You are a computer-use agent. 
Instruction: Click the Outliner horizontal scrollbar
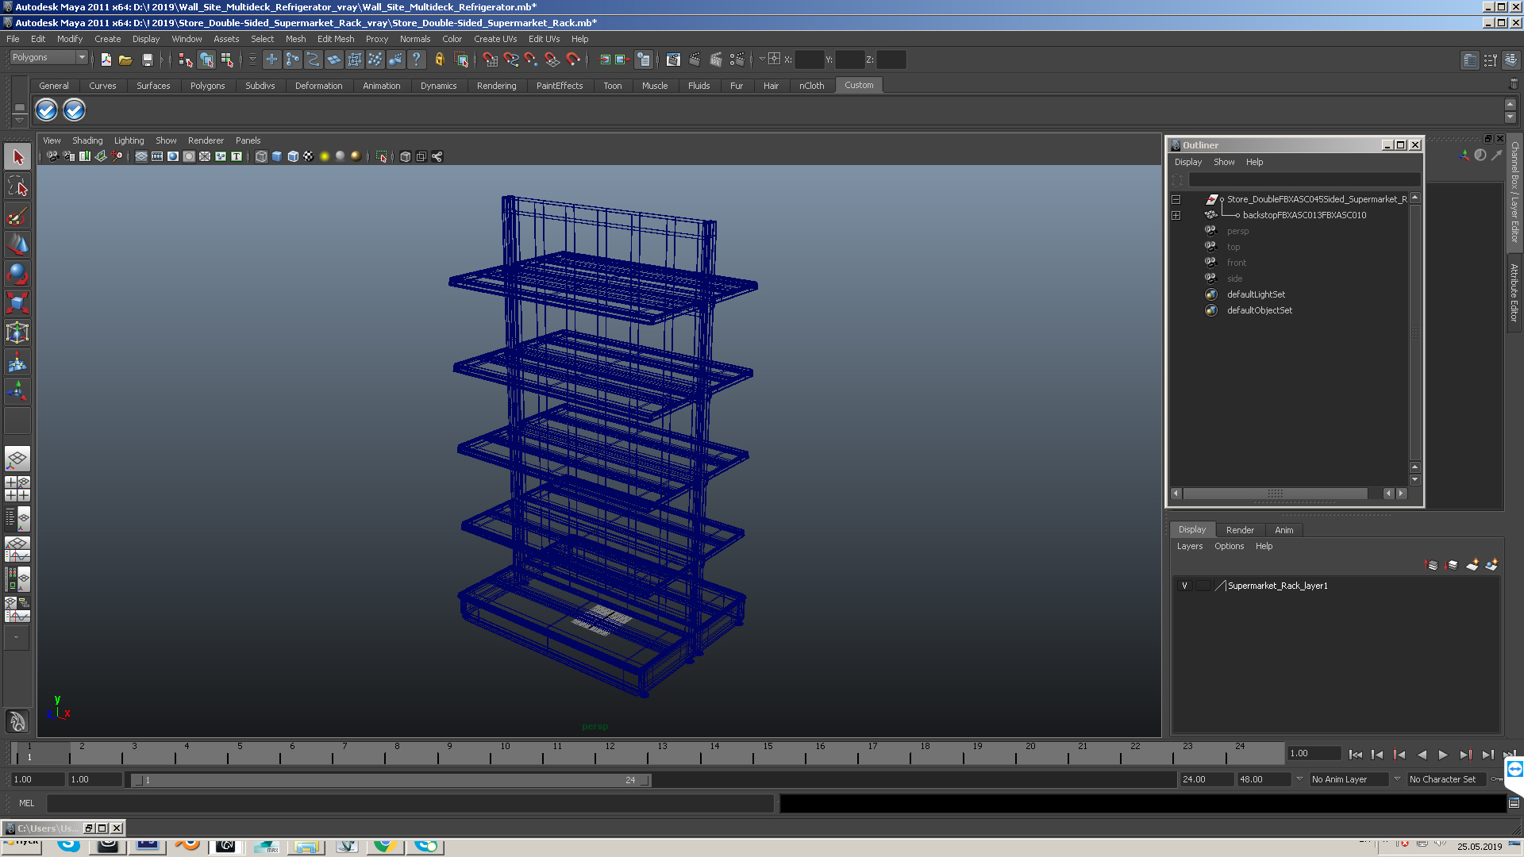(x=1275, y=494)
